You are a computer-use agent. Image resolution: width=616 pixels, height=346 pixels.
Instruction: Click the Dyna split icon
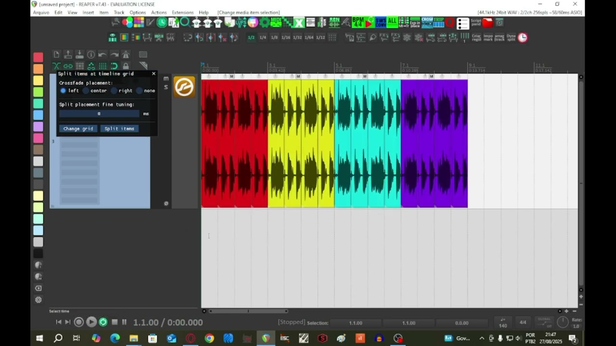pyautogui.click(x=511, y=37)
